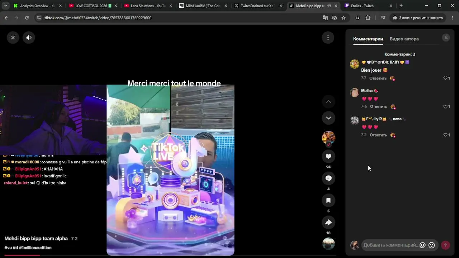Go to the previous video arrow
459x258 pixels.
tap(328, 102)
